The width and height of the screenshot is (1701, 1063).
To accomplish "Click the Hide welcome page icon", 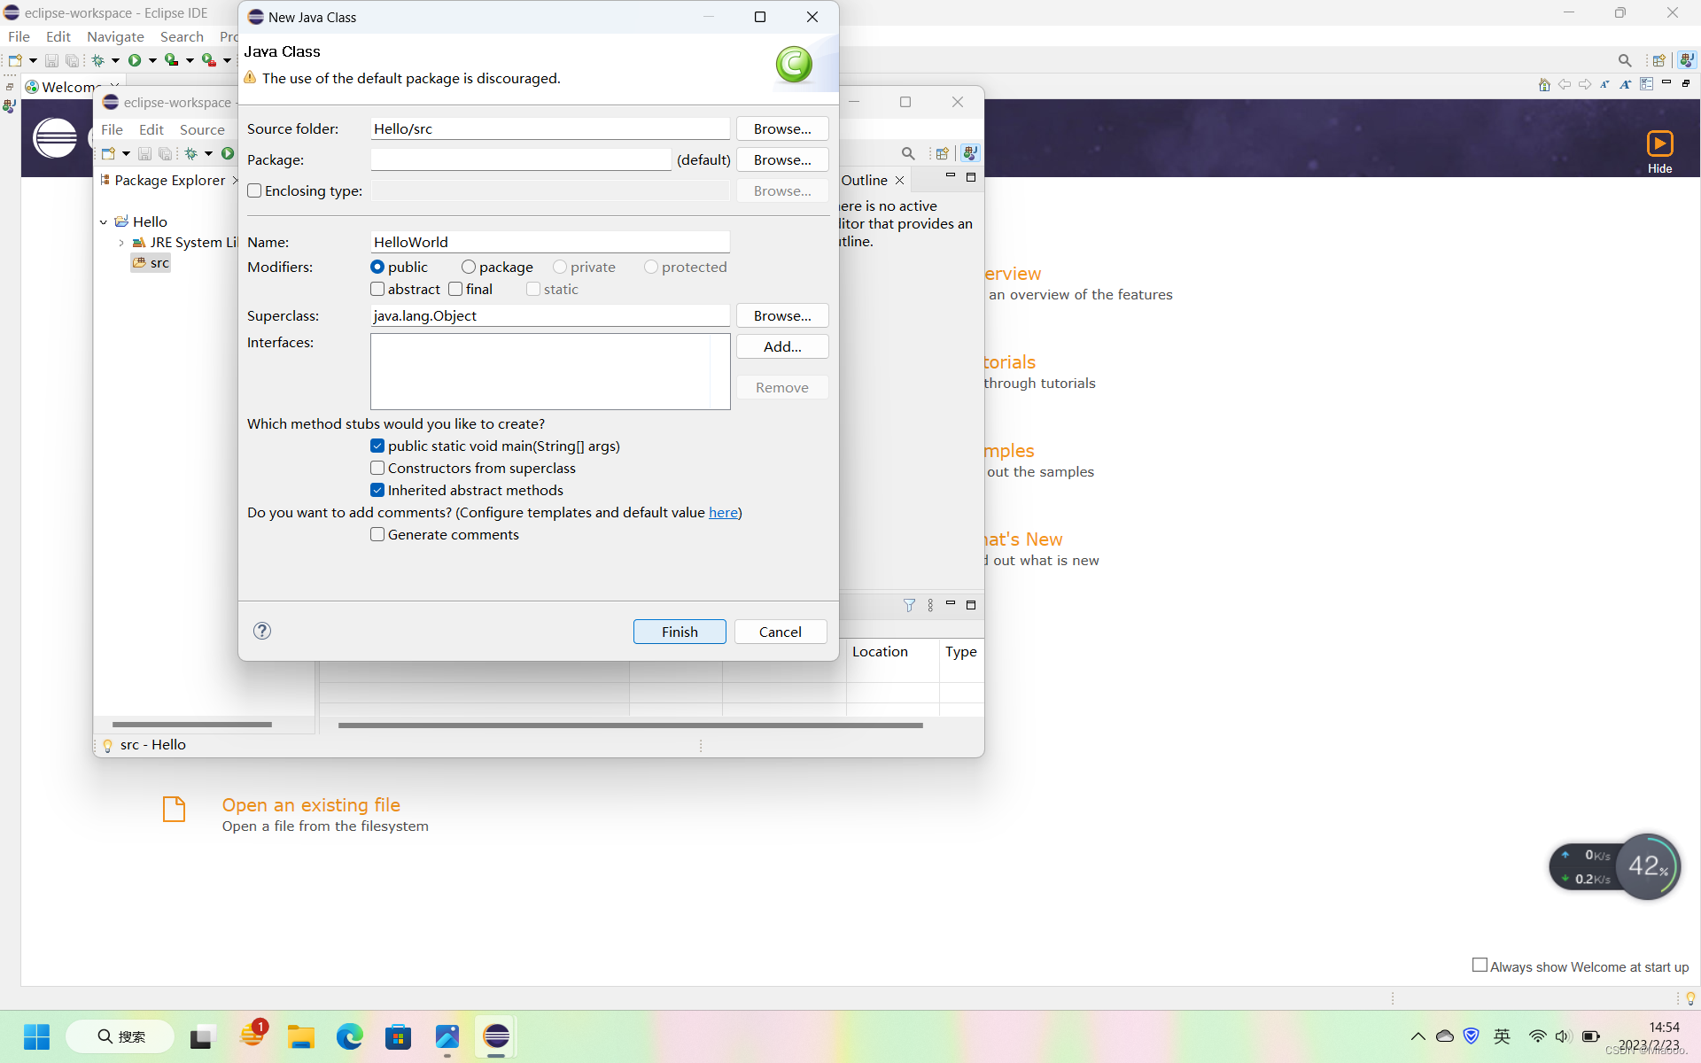I will point(1659,144).
